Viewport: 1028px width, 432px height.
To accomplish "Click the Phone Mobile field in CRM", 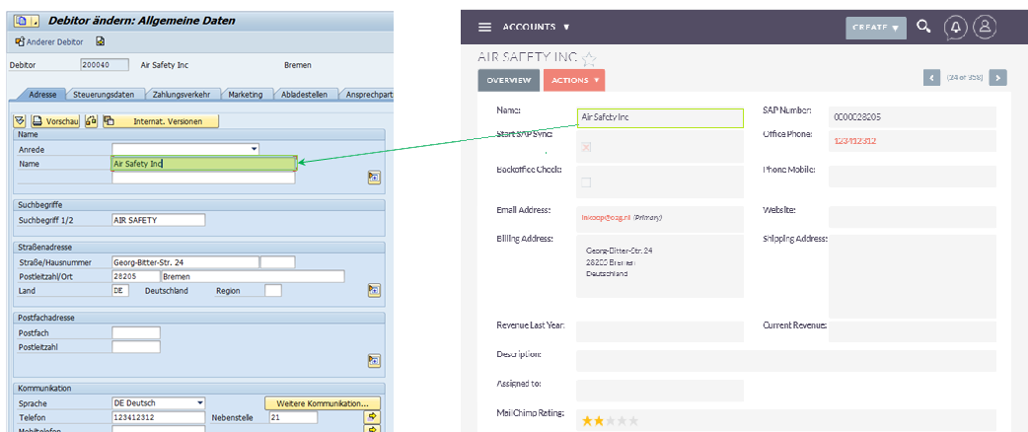I will tap(913, 177).
